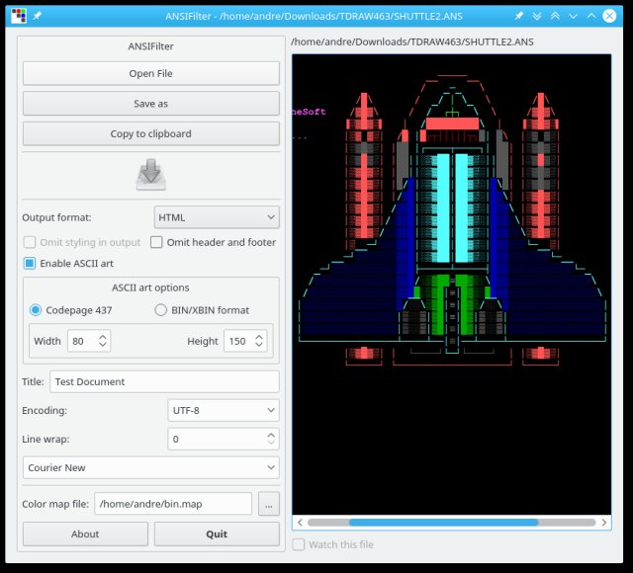
Task: Expand the Encoding UTF-8 dropdown
Action: point(224,410)
